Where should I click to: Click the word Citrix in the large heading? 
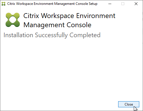[x=31, y=16]
